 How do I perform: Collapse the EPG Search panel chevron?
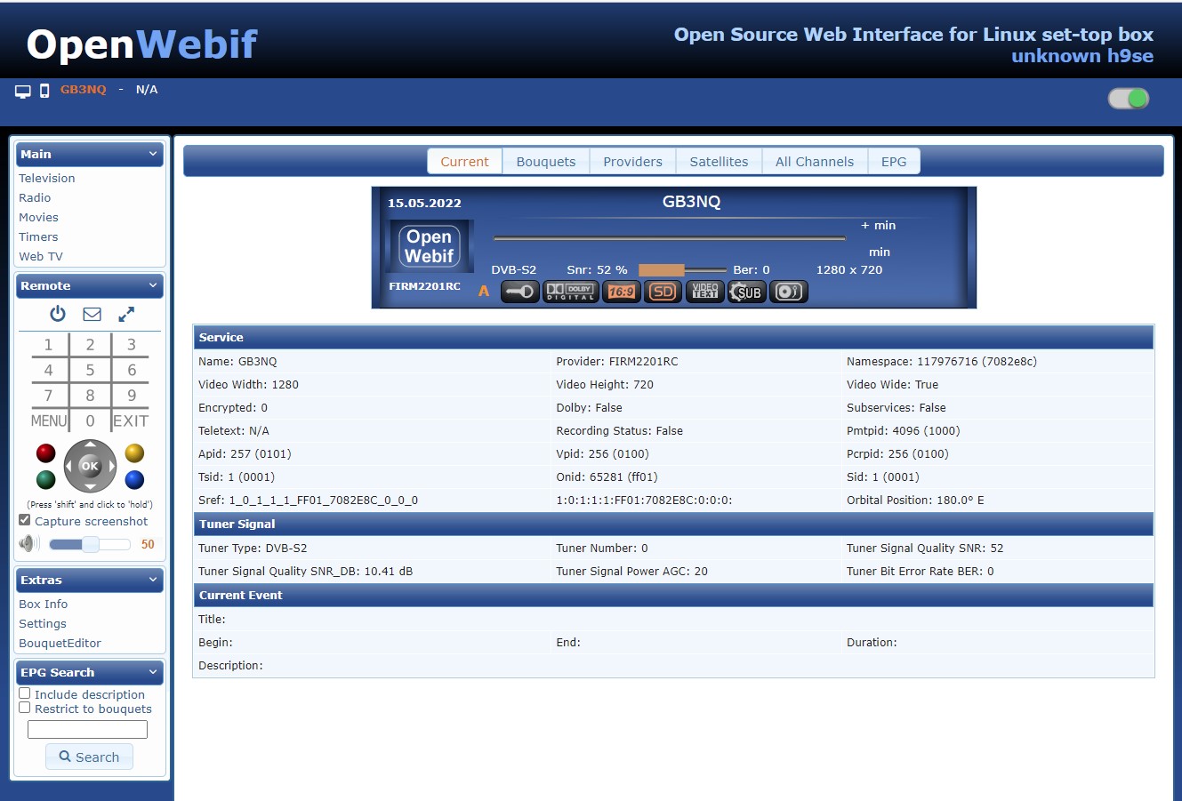pos(153,672)
